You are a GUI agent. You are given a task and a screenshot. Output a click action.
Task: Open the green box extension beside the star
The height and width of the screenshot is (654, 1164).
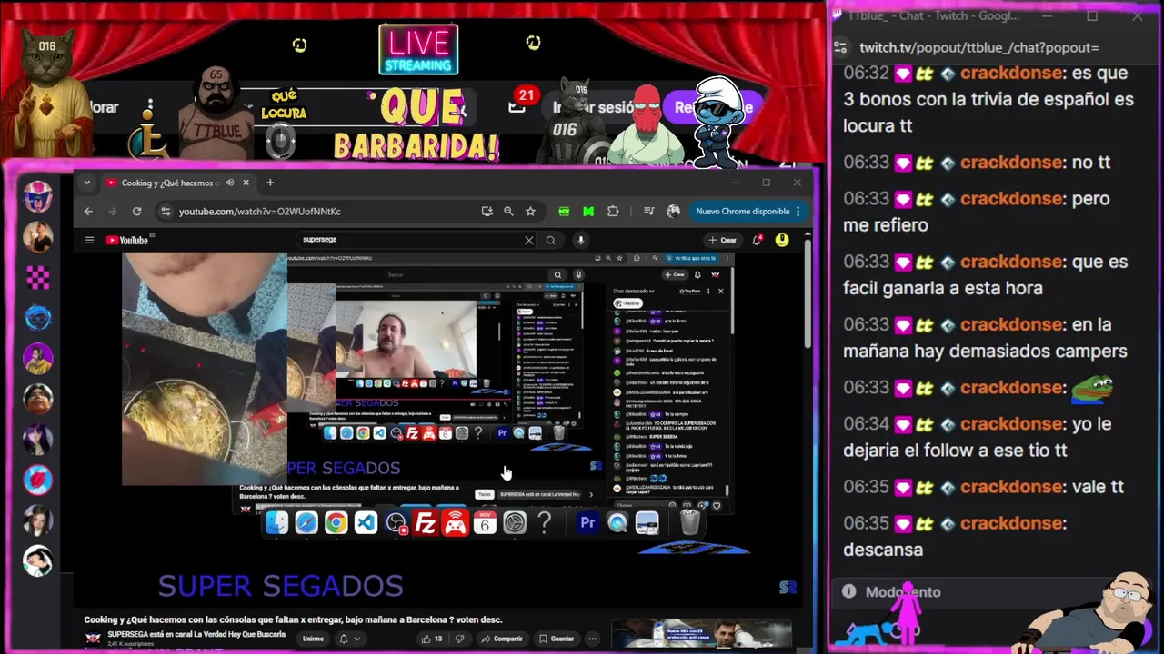coord(564,212)
